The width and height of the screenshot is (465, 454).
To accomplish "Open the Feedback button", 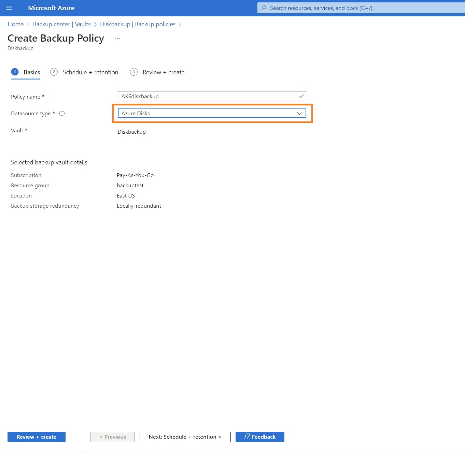I will tap(260, 437).
